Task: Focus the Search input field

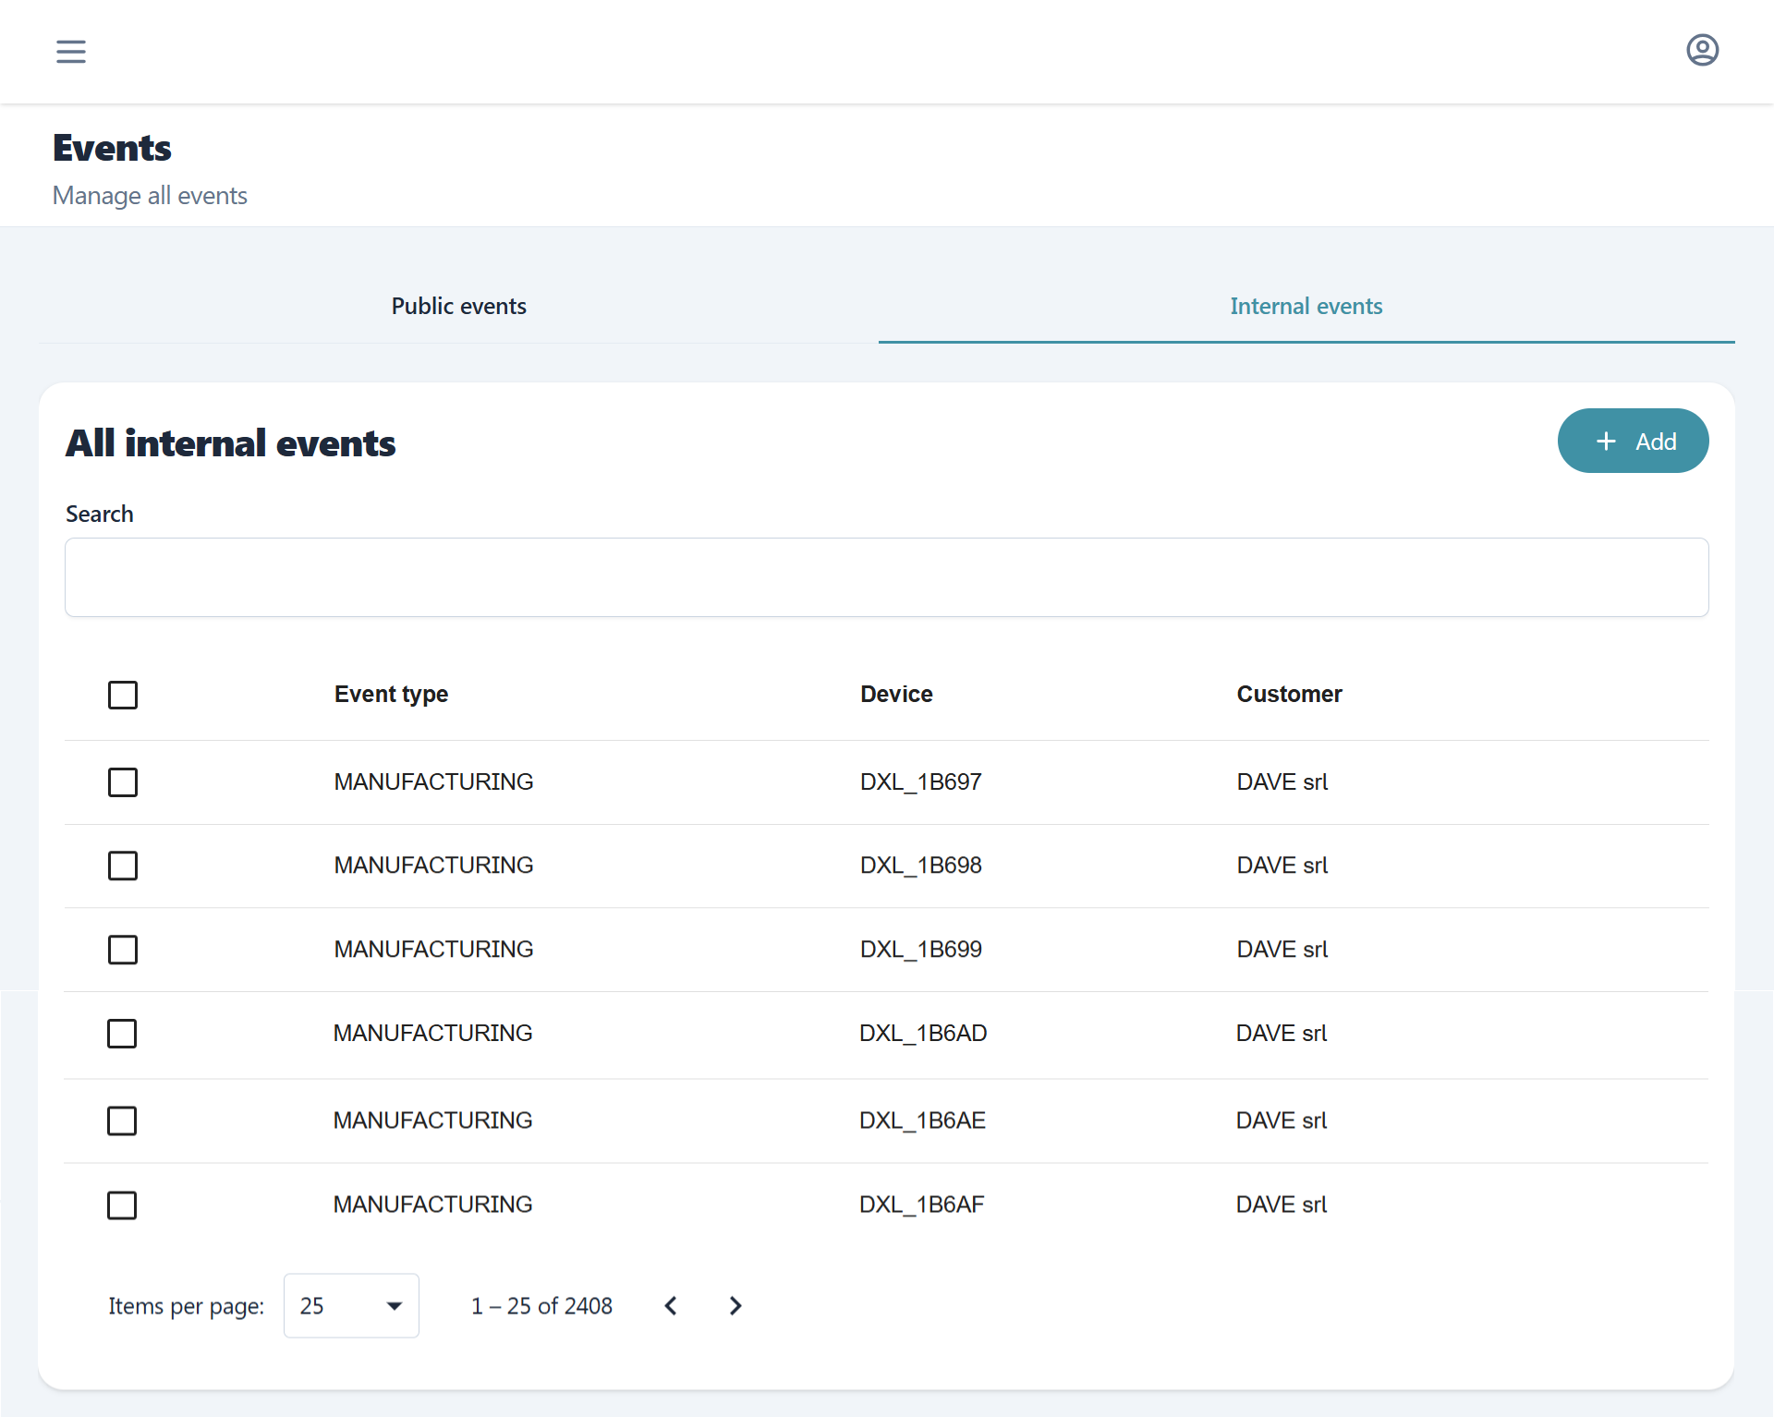Action: (x=886, y=577)
